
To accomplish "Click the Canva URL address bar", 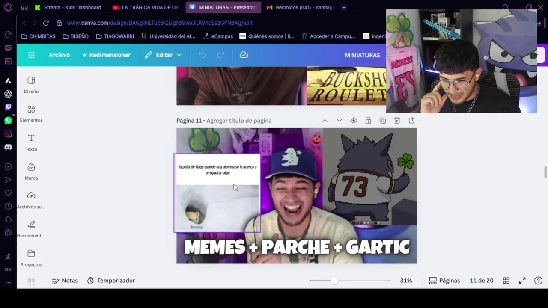I will click(159, 23).
